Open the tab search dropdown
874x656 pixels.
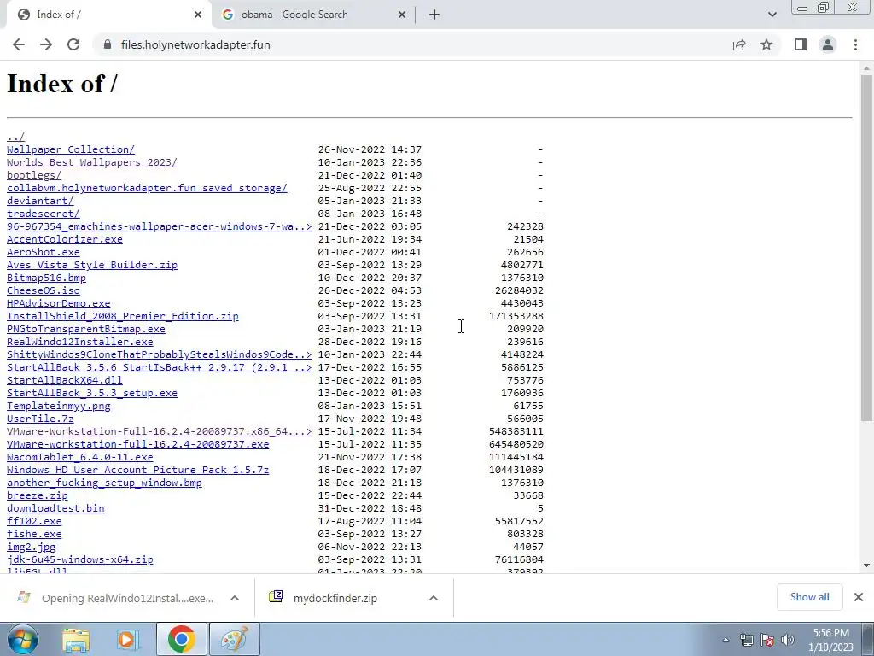tap(772, 15)
